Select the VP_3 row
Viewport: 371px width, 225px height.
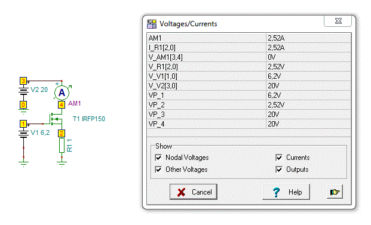[249, 115]
